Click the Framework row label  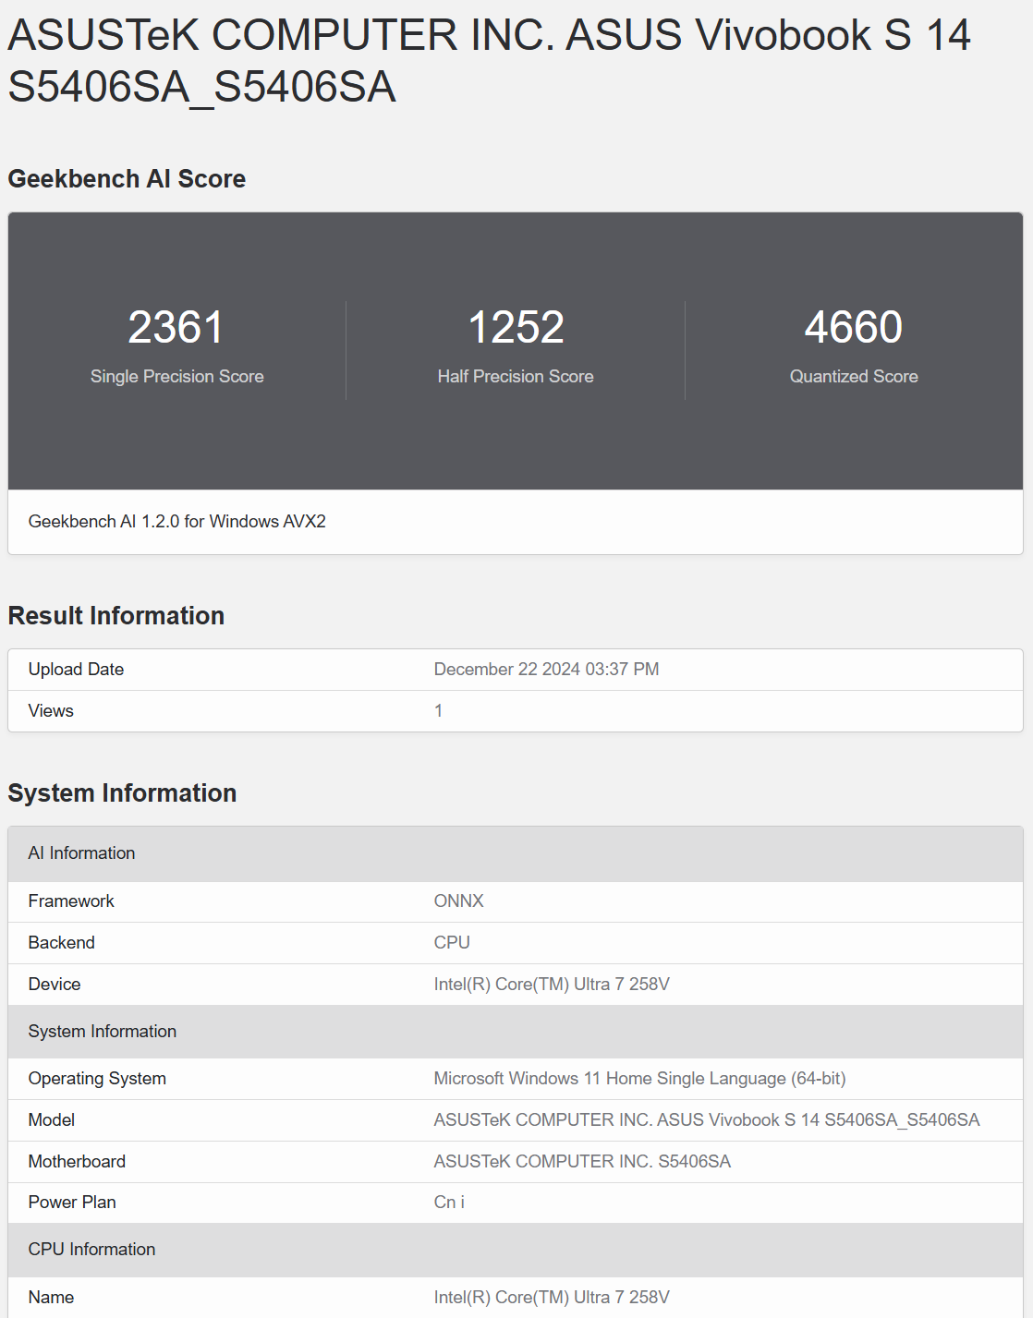[x=71, y=901]
